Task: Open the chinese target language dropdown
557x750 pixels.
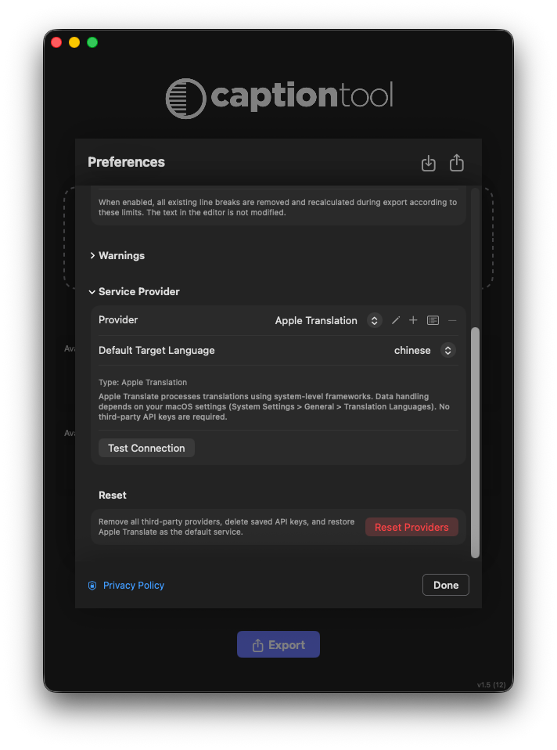Action: [447, 351]
